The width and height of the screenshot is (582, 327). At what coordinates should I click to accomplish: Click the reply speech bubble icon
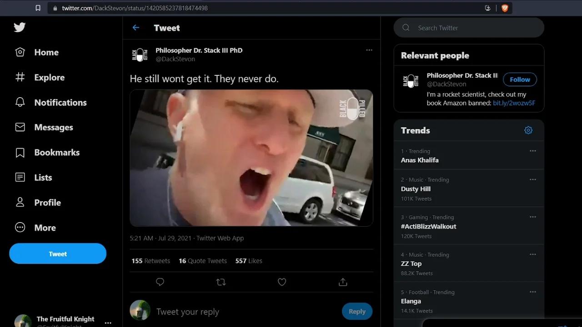pyautogui.click(x=160, y=282)
